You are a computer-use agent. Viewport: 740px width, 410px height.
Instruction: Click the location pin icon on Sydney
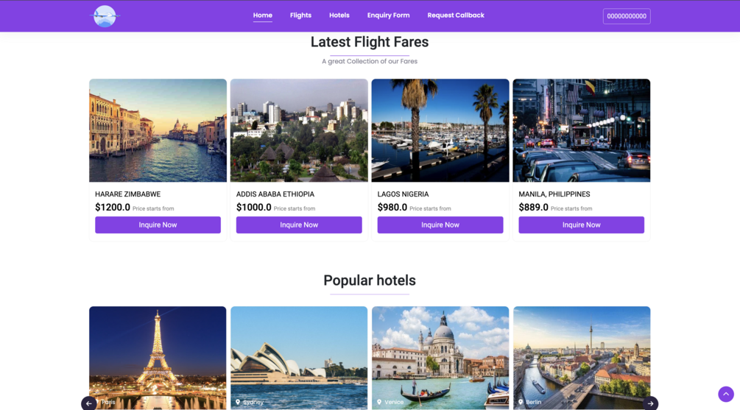point(238,402)
